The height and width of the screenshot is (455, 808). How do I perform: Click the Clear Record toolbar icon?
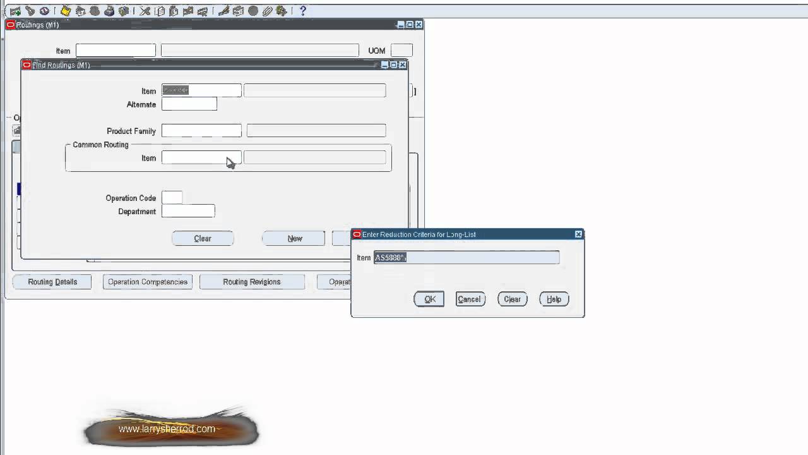(x=188, y=11)
